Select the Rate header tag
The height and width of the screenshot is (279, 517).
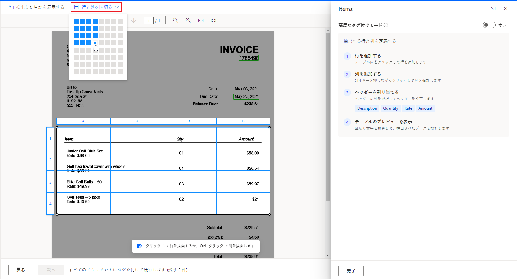click(408, 108)
